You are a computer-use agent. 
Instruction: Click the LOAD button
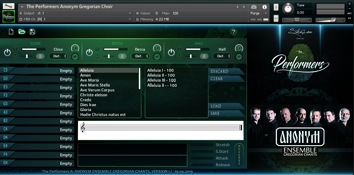(x=226, y=106)
